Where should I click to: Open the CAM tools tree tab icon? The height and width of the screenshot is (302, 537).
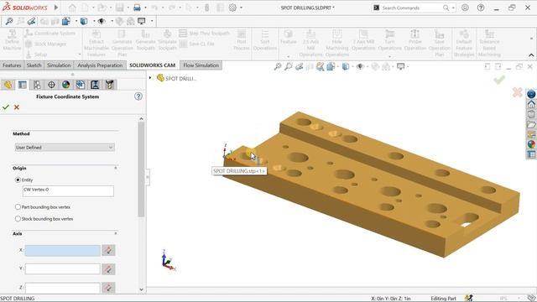point(109,85)
